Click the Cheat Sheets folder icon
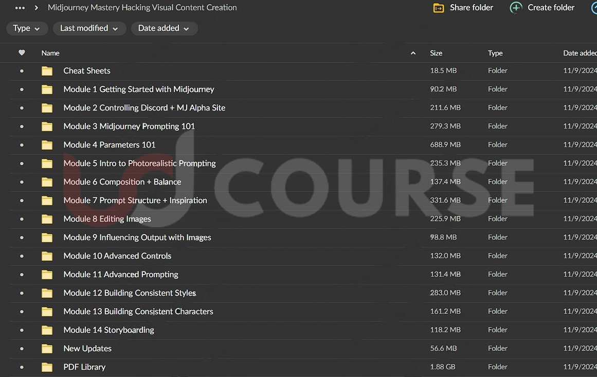This screenshot has height=377, width=597. [x=47, y=71]
